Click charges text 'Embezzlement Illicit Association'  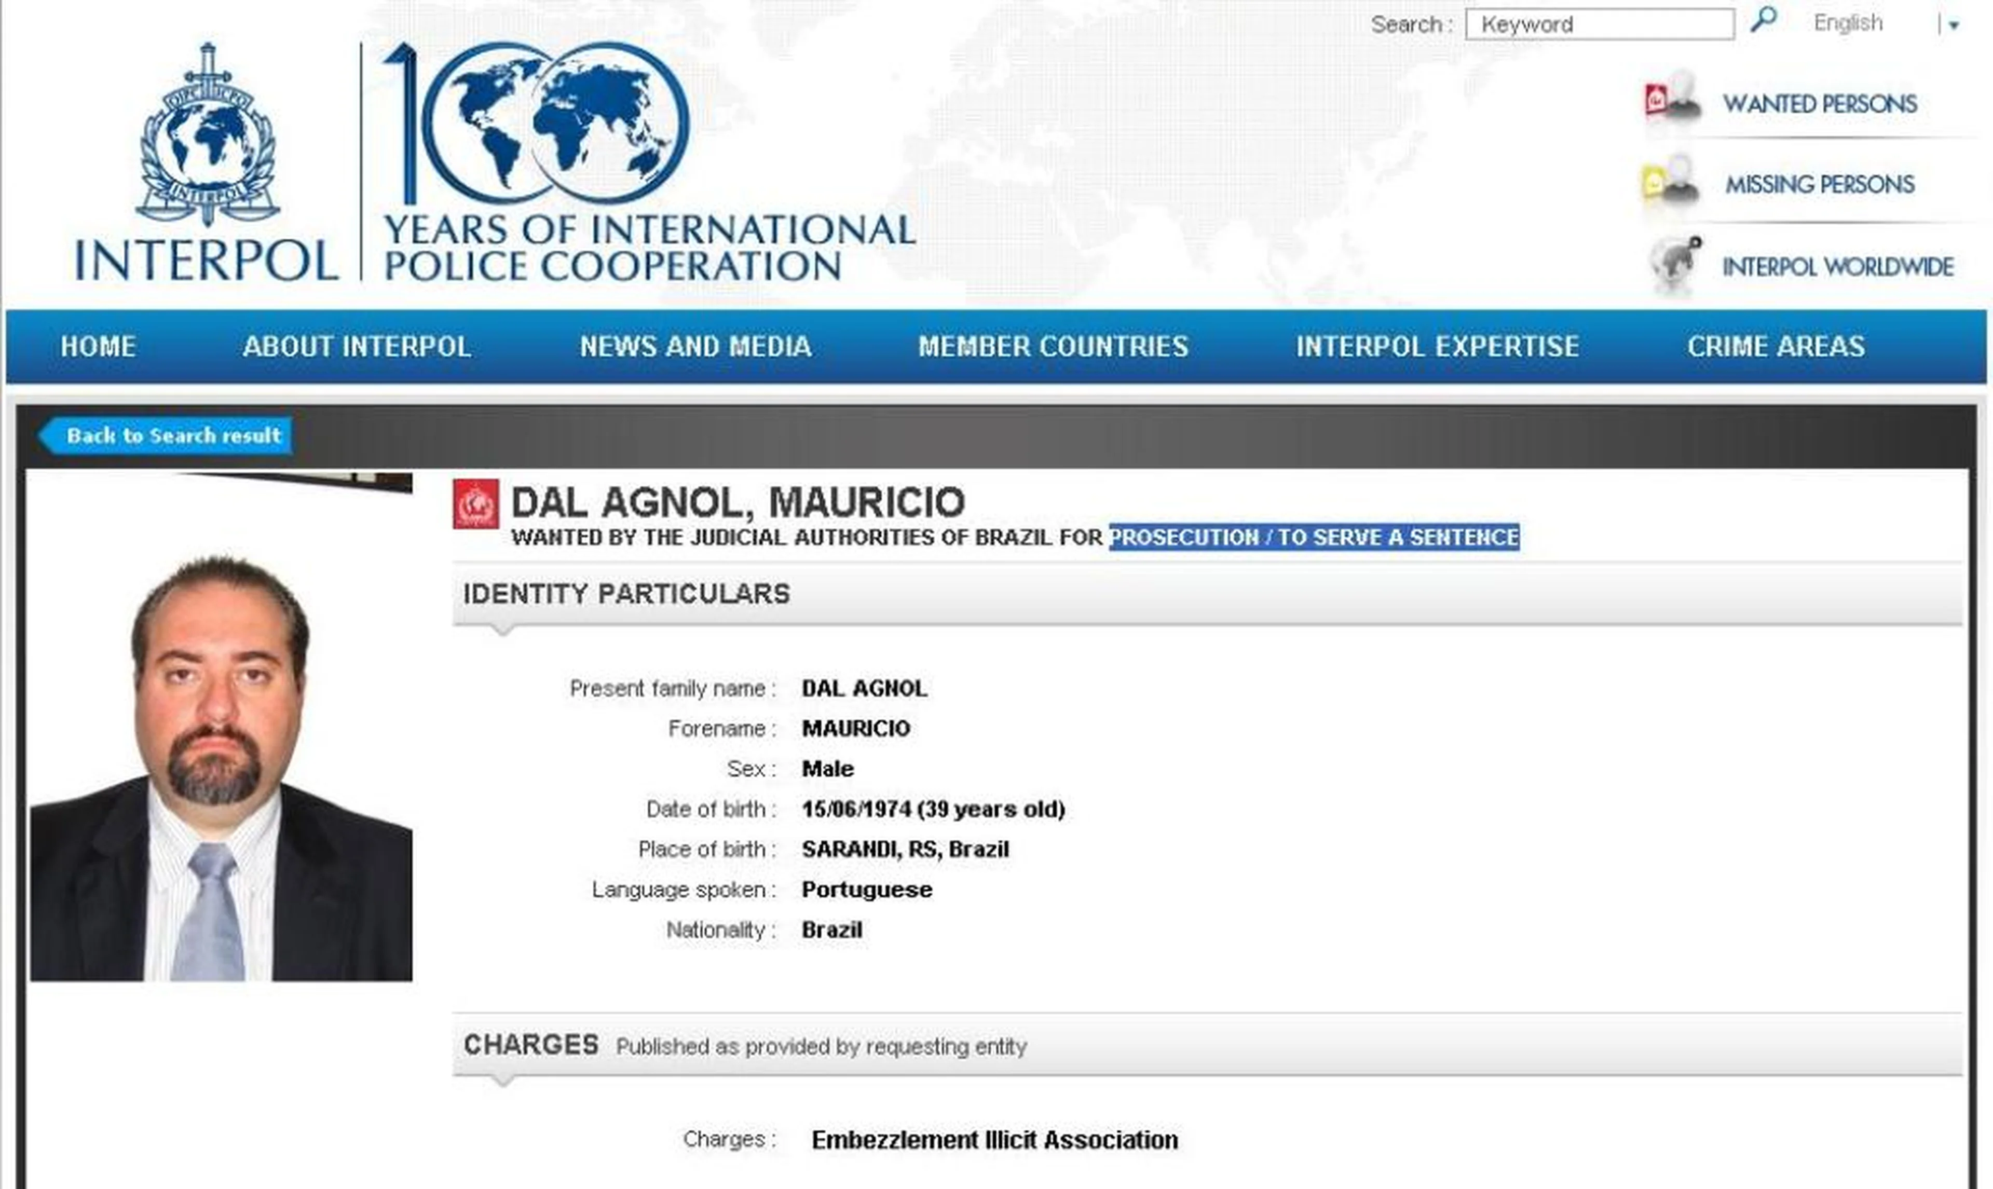click(995, 1139)
